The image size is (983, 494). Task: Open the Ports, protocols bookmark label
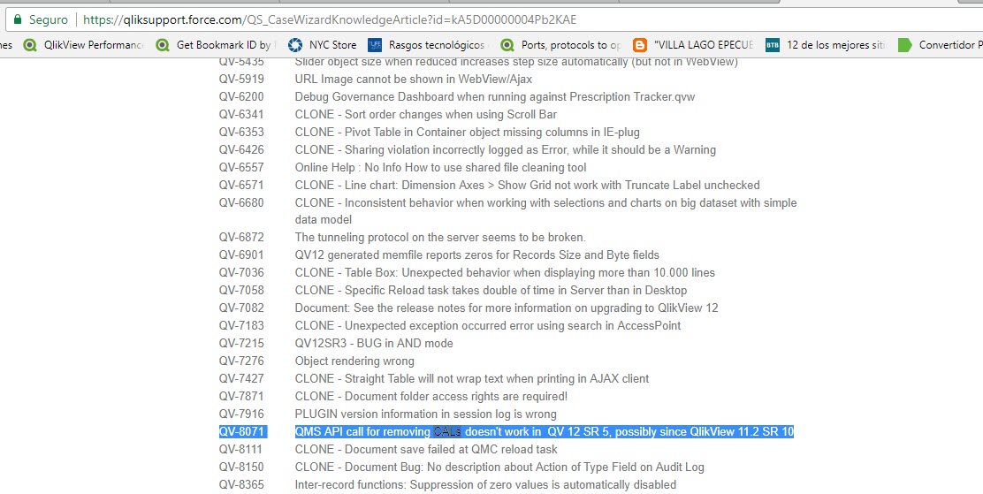click(572, 45)
